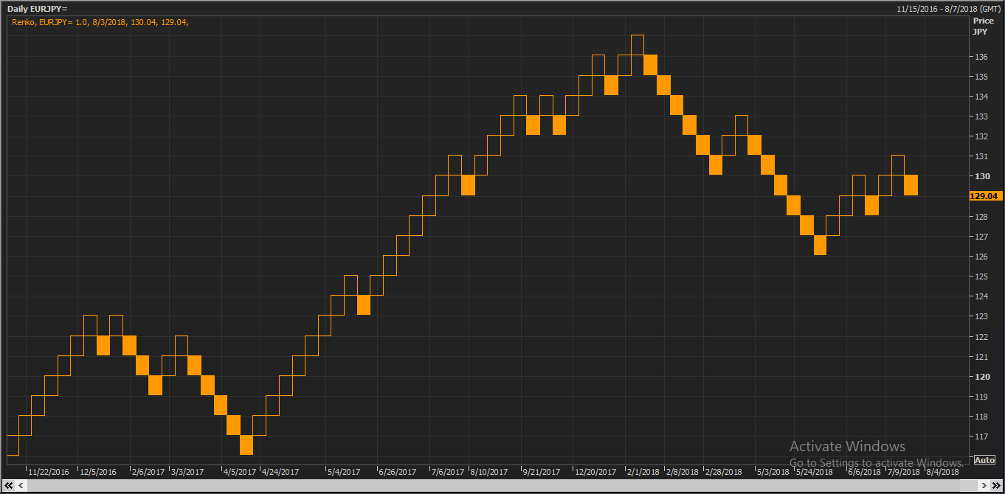
Task: Select the Renko EURJPY series legend text
Action: pos(100,22)
